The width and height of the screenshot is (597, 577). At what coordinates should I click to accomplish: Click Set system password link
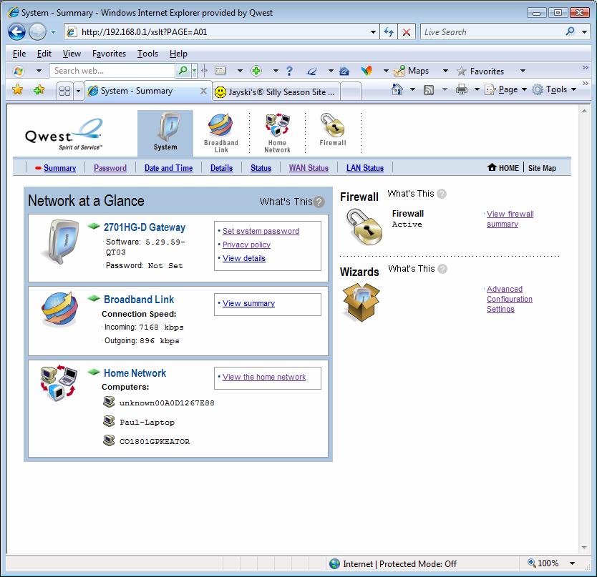tap(261, 231)
